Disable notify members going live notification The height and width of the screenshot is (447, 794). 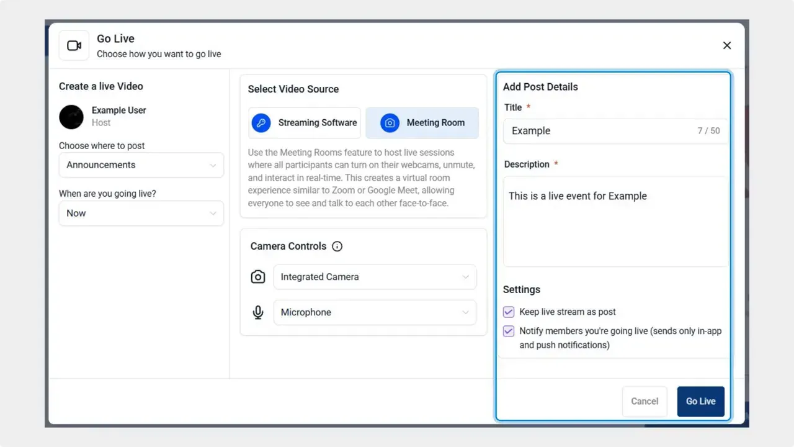509,331
